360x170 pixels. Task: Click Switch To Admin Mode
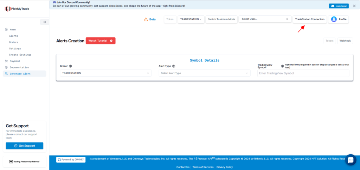coord(221,20)
